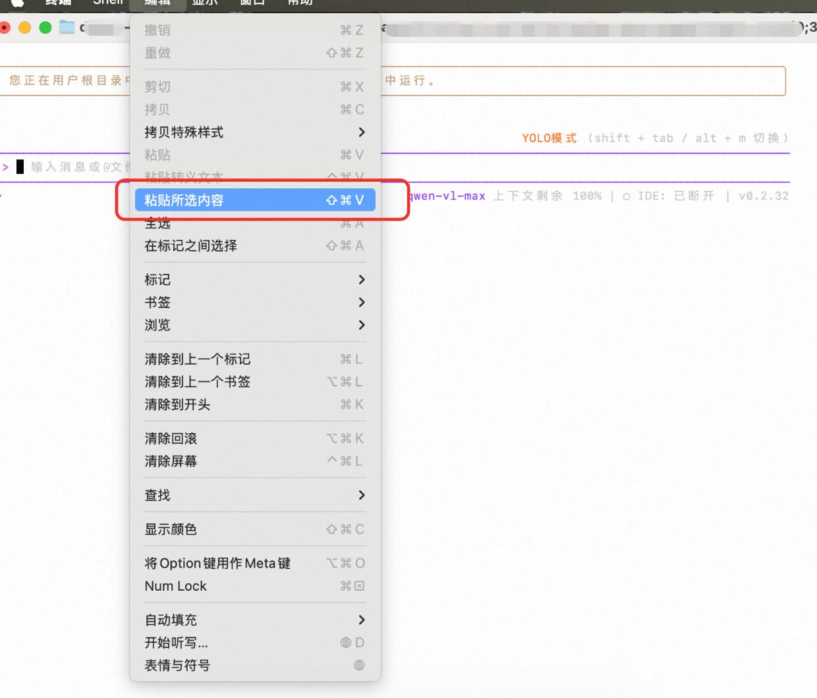Click the yellow minimize window button
817x698 pixels.
click(25, 28)
